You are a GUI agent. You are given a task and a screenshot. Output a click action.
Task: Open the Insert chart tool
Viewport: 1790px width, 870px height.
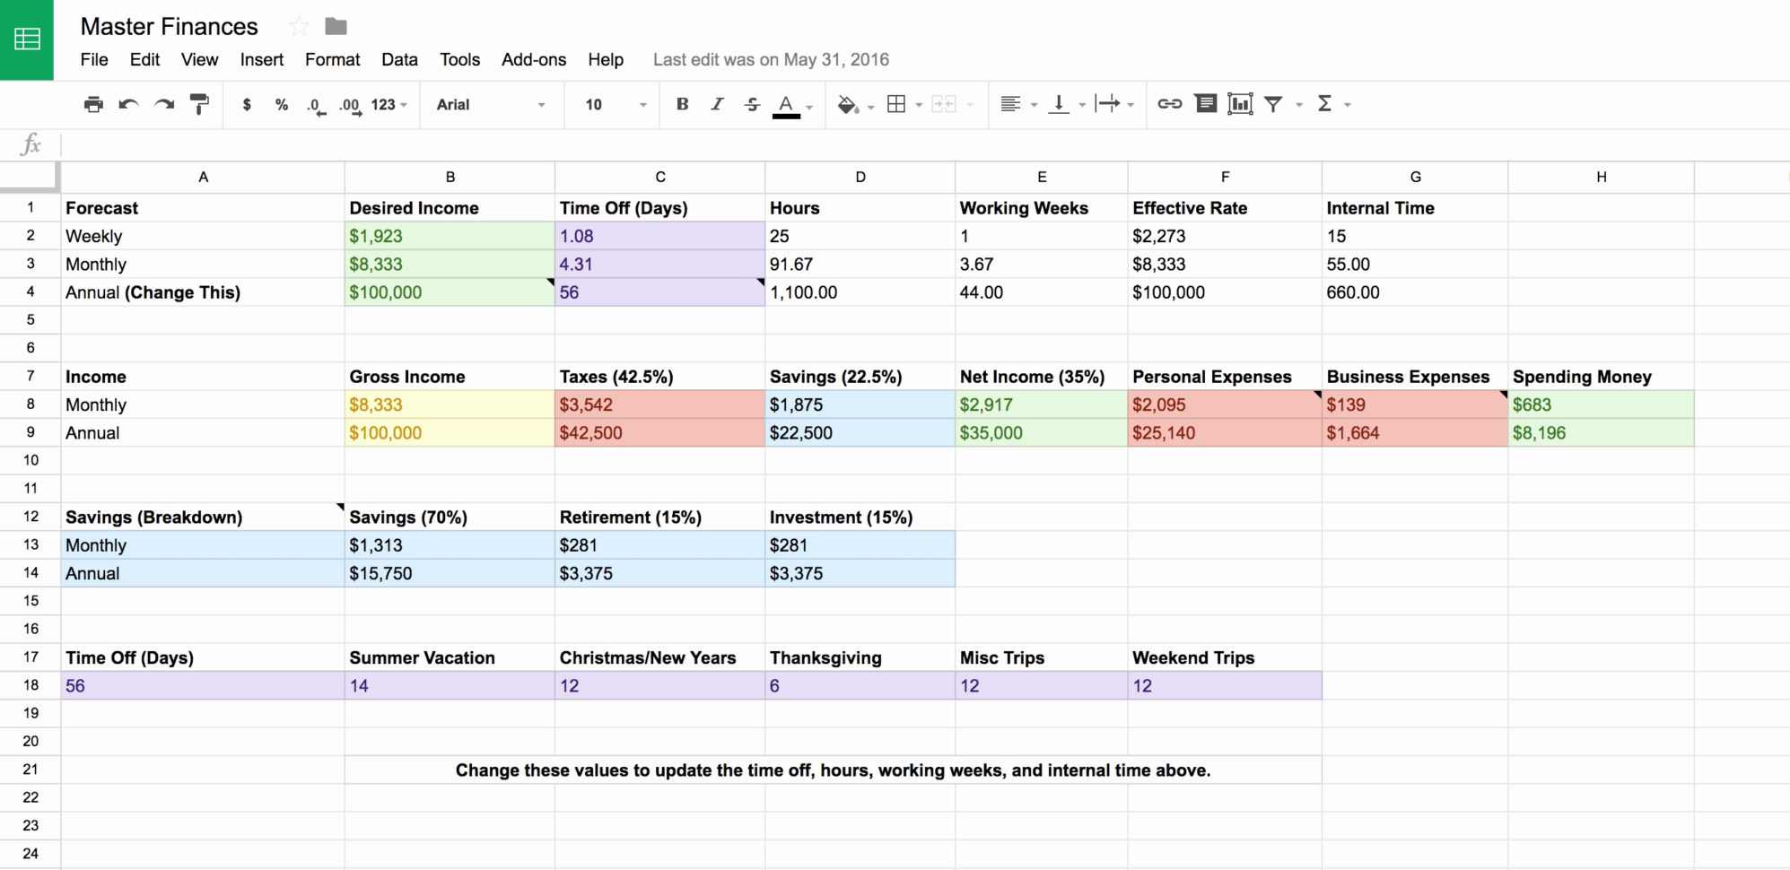click(x=1240, y=104)
